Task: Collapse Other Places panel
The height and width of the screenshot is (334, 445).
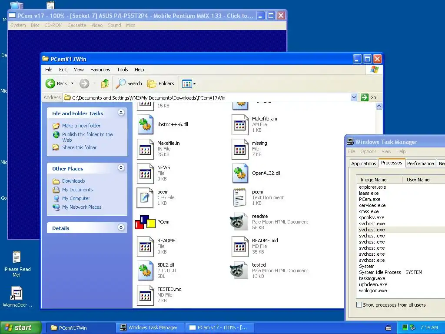Action: (x=121, y=168)
